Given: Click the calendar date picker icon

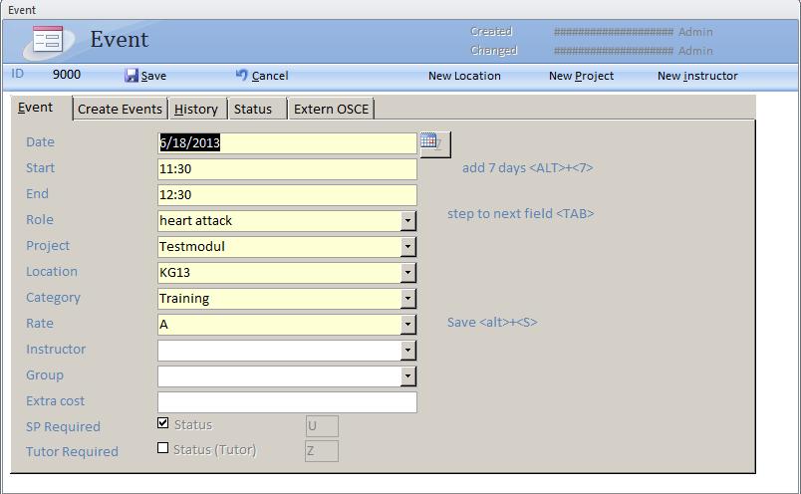Looking at the screenshot, I should [x=430, y=142].
